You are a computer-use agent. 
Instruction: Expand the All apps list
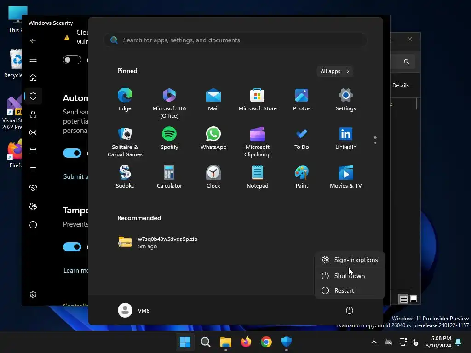pos(335,71)
